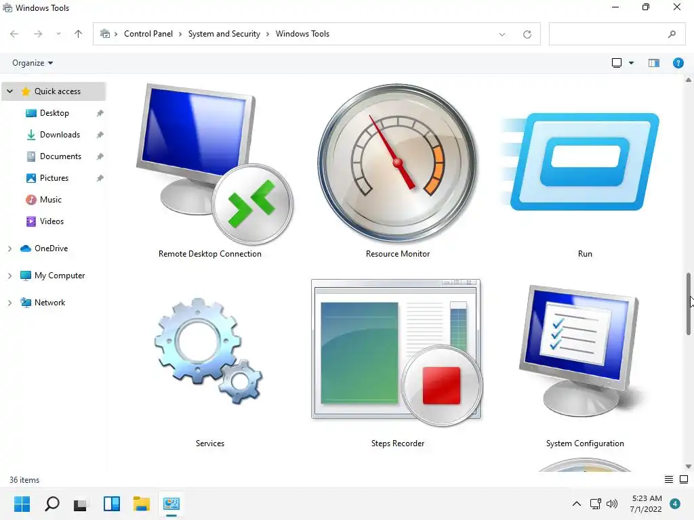Open the notification badge showing 4
694x520 pixels.
(x=675, y=504)
